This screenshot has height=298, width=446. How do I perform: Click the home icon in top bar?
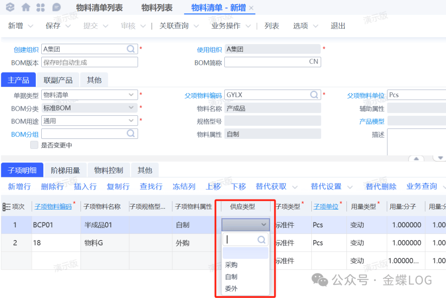click(x=26, y=7)
